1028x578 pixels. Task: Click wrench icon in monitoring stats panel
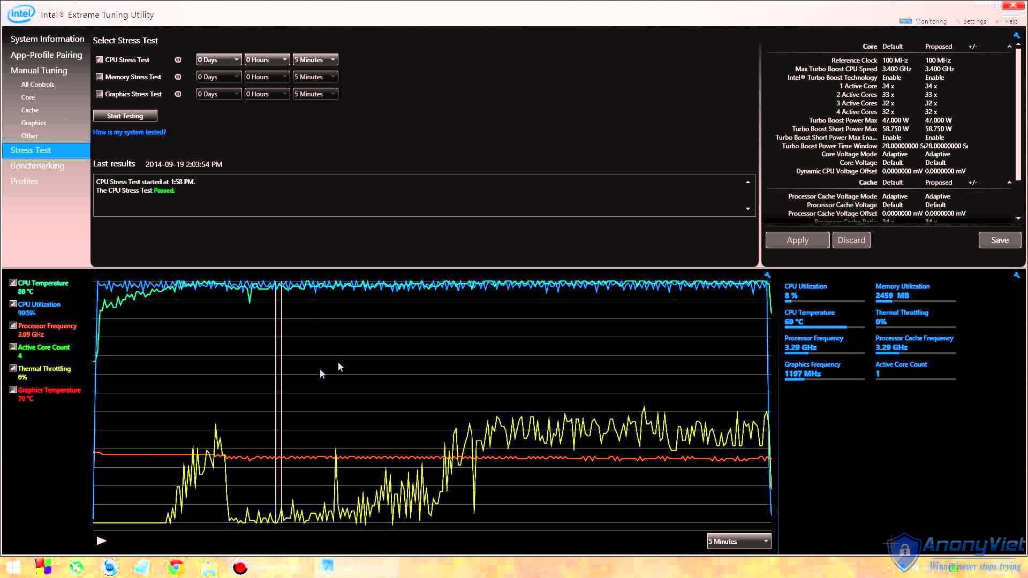[1016, 275]
